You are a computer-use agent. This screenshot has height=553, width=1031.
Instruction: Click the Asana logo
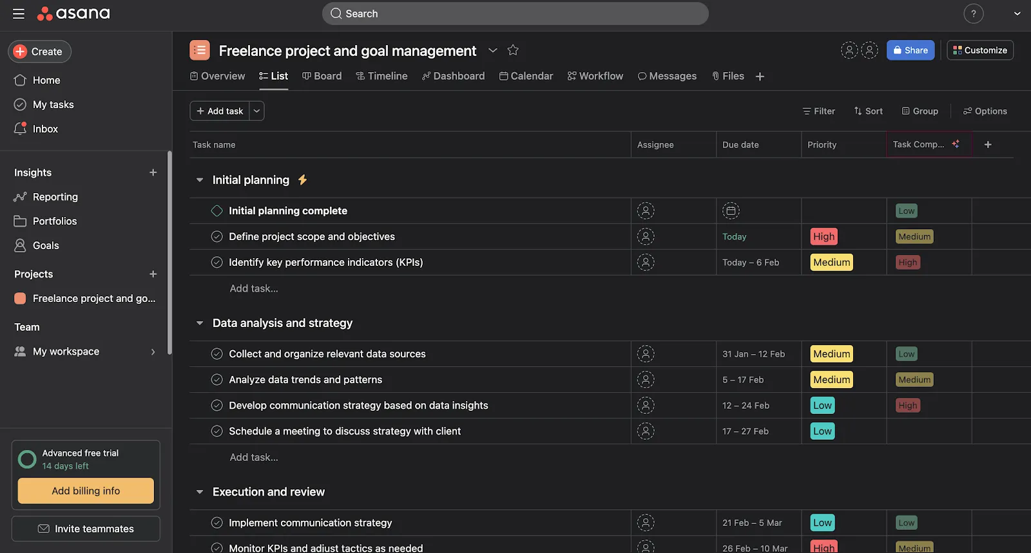[73, 14]
